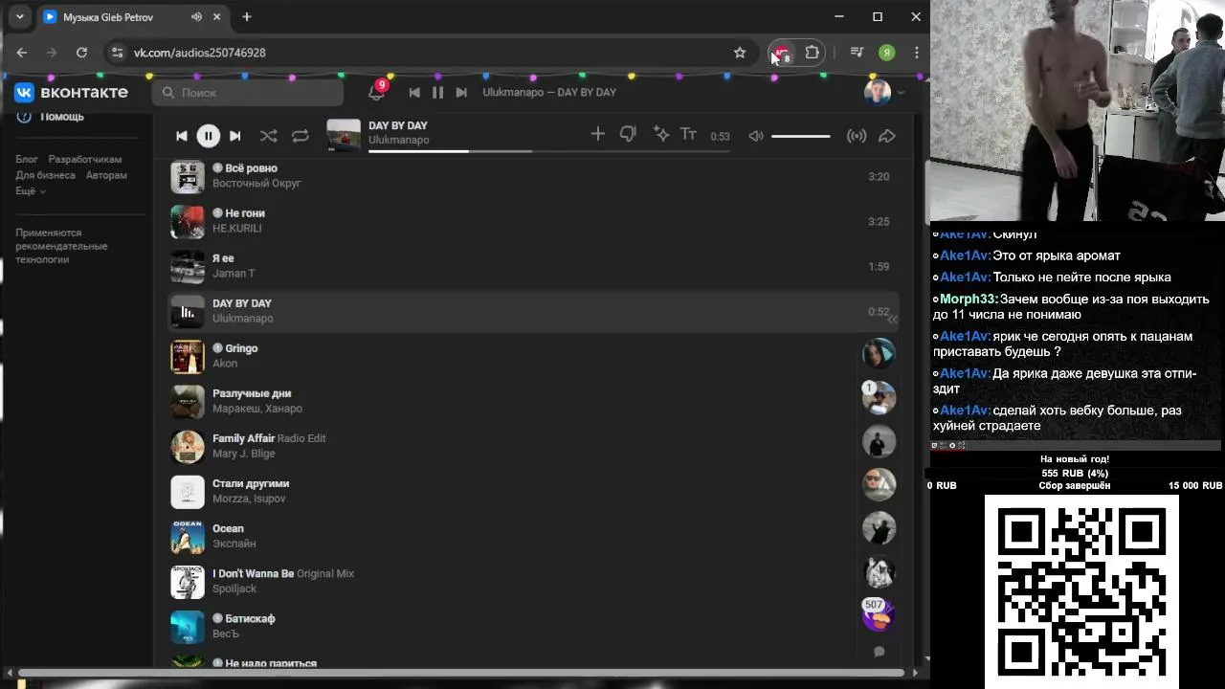Open Chrome media controls icon

click(857, 53)
